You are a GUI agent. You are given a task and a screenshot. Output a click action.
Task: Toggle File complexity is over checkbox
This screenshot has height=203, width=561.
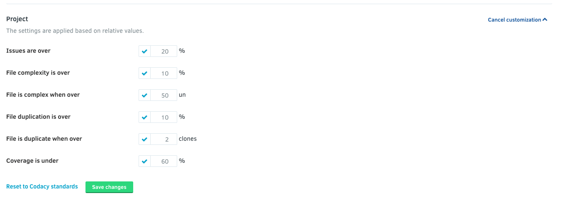pyautogui.click(x=144, y=73)
